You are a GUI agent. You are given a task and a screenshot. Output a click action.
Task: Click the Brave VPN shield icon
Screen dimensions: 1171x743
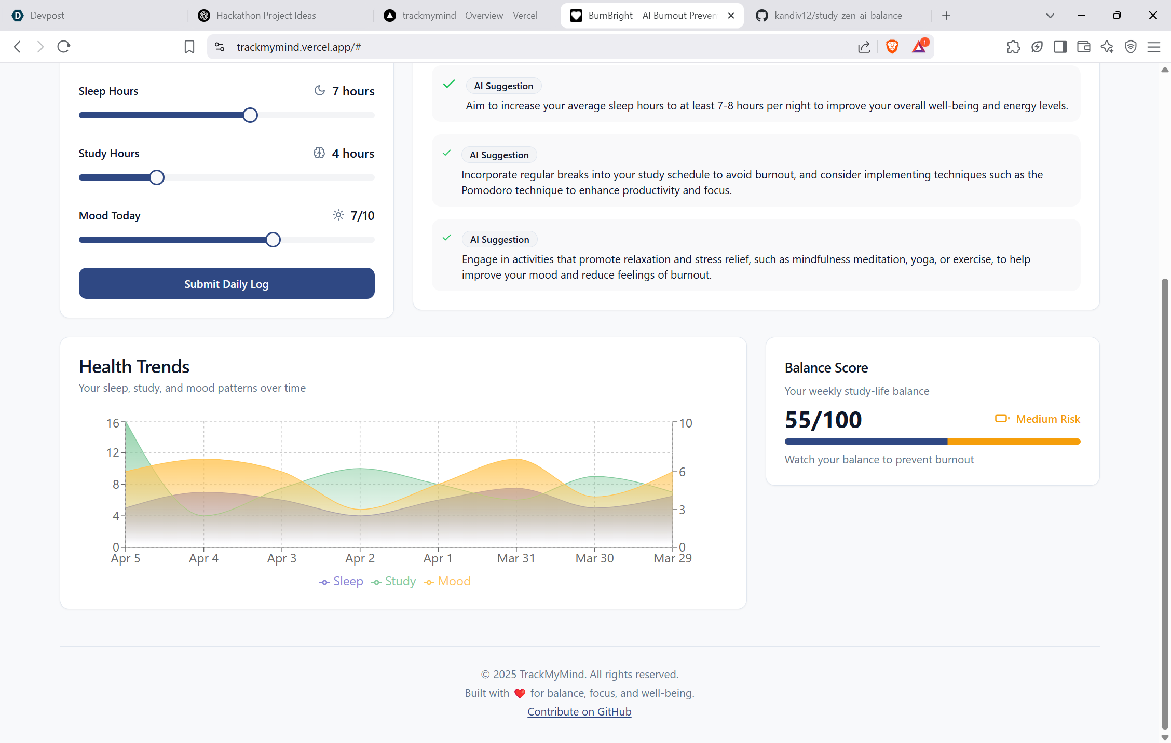tap(1131, 47)
